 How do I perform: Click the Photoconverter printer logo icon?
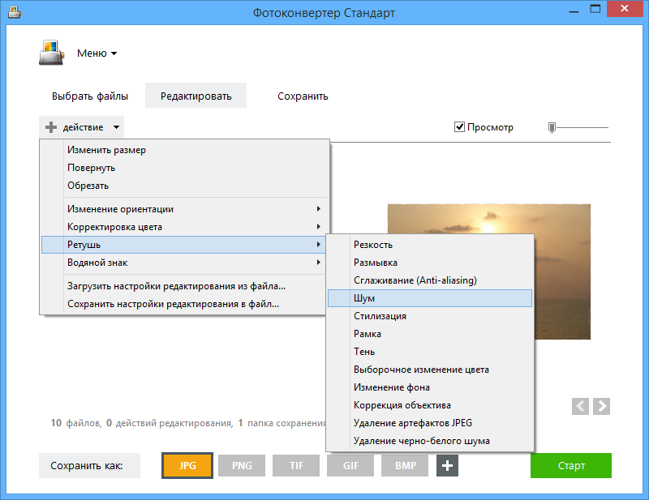(x=52, y=53)
